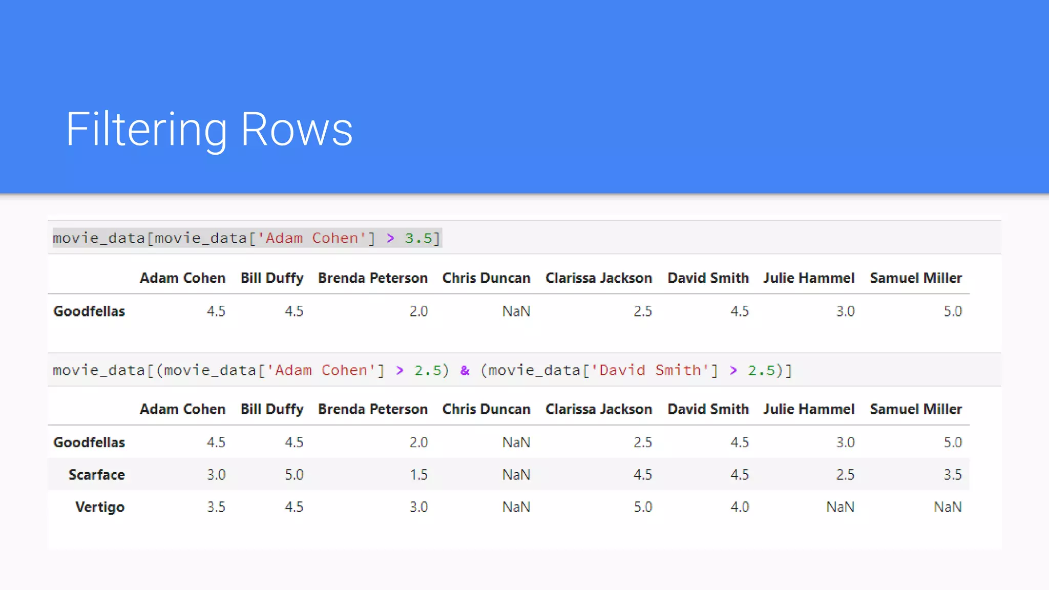Click Vertigo row Bill Duffy value 4.5
Viewport: 1049px width, 590px height.
294,507
